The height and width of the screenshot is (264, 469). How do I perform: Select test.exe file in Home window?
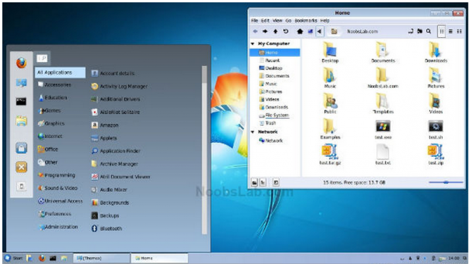click(383, 129)
